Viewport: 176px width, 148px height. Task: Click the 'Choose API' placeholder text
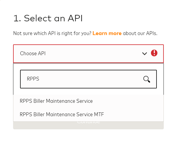tap(33, 53)
